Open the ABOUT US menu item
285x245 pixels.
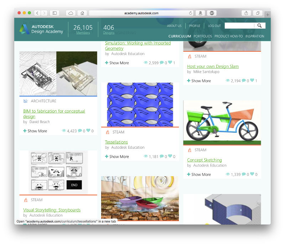click(174, 26)
